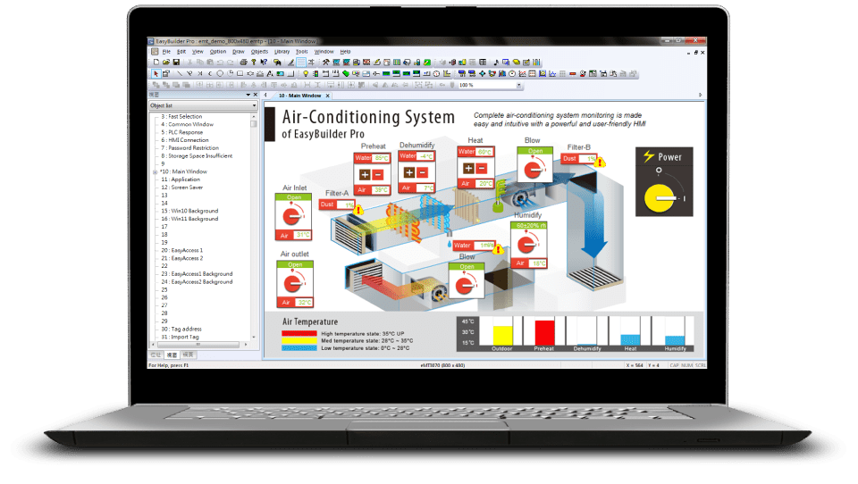Save the project with the floppy icon
Image resolution: width=858 pixels, height=484 pixels.
point(176,62)
